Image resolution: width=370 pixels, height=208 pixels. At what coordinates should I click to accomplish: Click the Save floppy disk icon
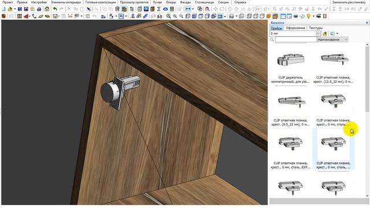point(20,9)
